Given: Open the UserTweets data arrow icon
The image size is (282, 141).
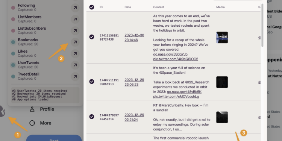Looking at the screenshot, I should pos(75,65).
